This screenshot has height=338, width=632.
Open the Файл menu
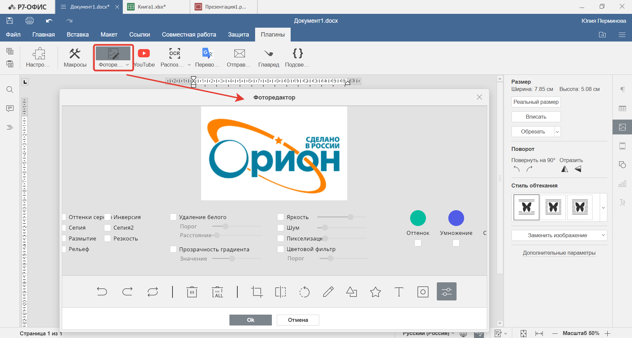13,35
